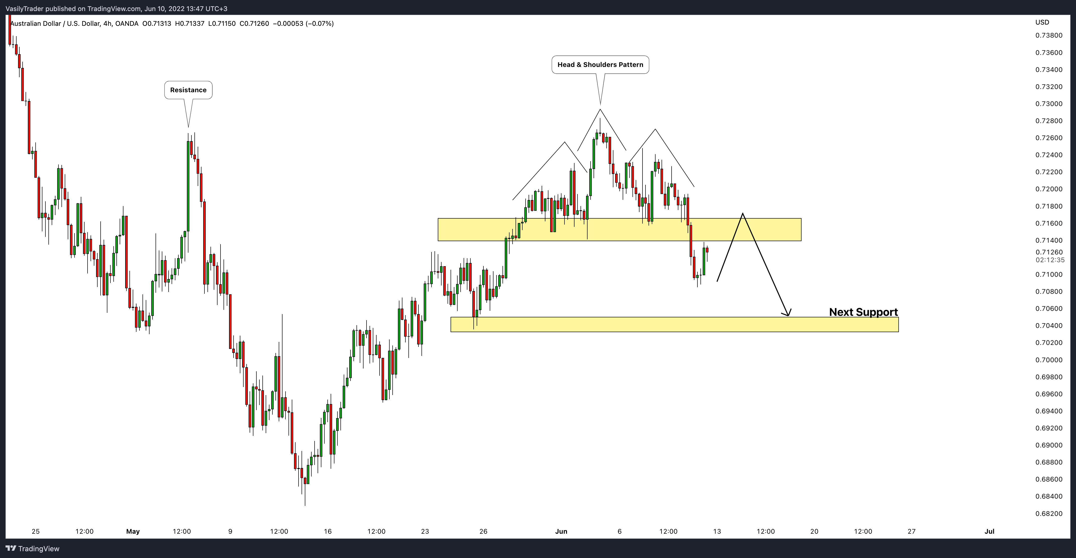Click the 0.68400 price axis label
The width and height of the screenshot is (1076, 558).
click(1049, 497)
